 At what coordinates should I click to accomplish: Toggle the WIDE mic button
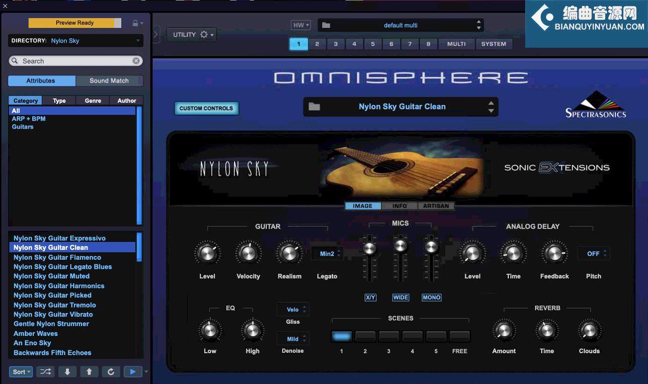[401, 298]
